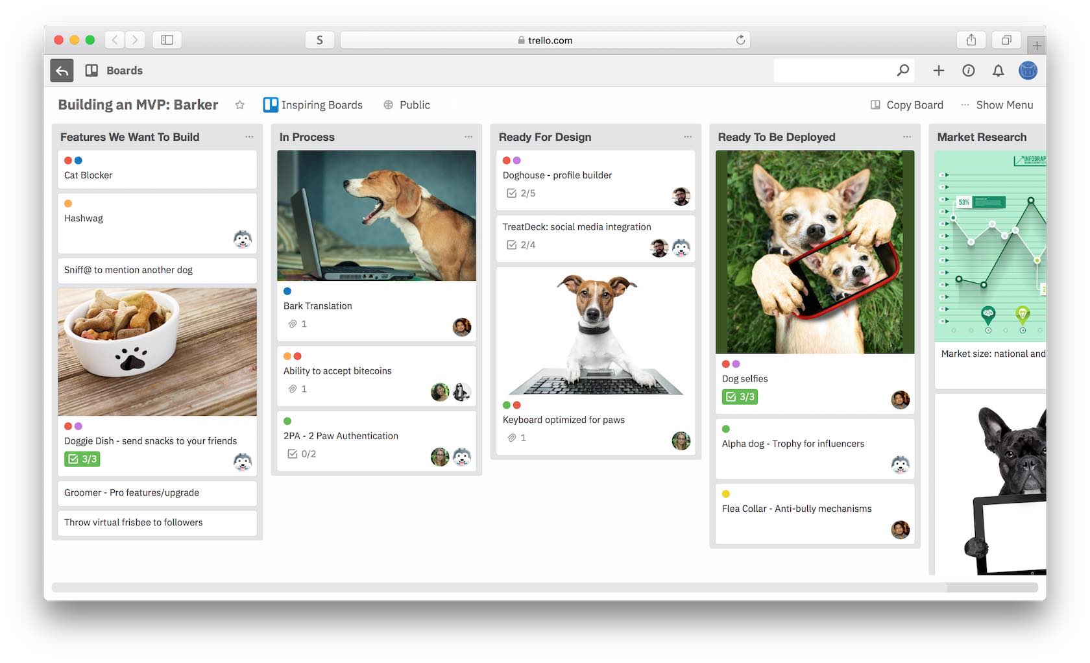Click the search magnifier icon
The width and height of the screenshot is (1090, 663).
[x=903, y=70]
